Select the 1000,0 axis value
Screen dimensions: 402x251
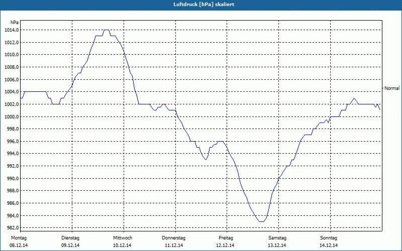(12, 116)
